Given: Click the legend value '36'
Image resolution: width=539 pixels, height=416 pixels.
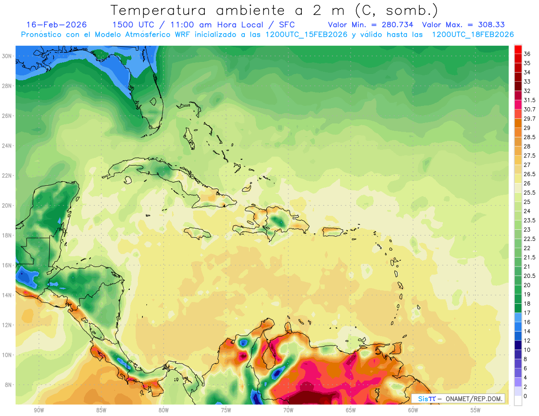Looking at the screenshot, I should point(527,54).
